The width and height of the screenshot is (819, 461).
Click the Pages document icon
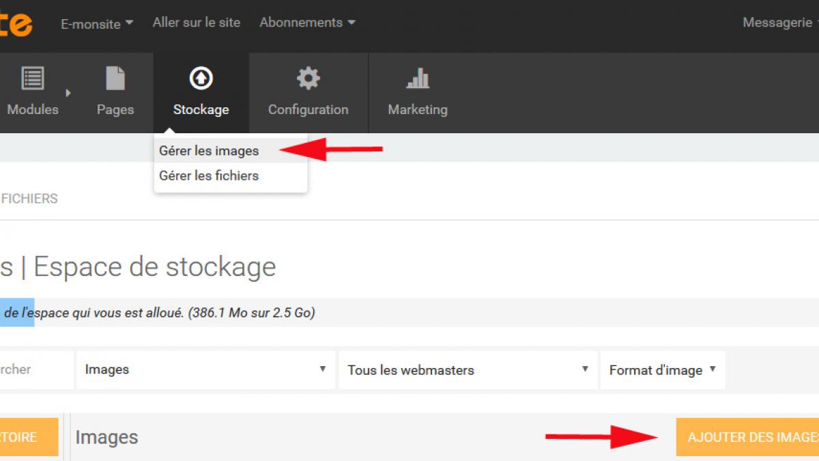click(115, 79)
